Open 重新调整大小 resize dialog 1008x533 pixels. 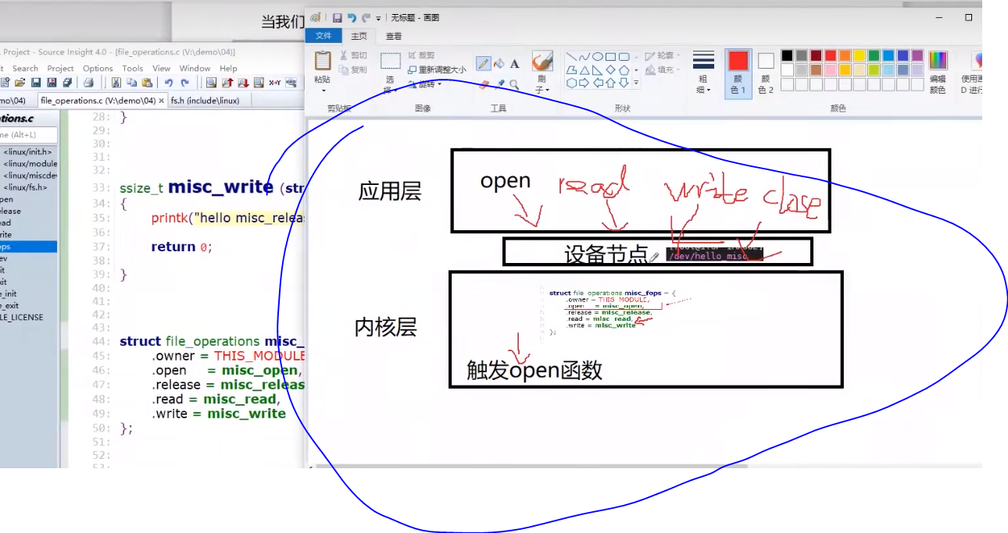tap(437, 69)
